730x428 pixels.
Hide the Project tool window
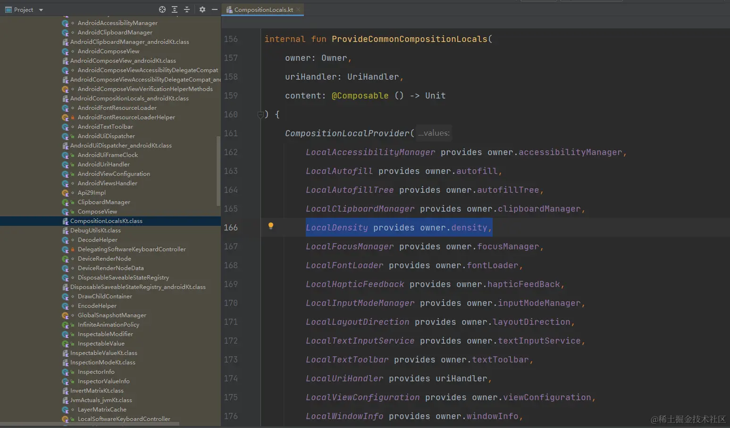point(215,9)
